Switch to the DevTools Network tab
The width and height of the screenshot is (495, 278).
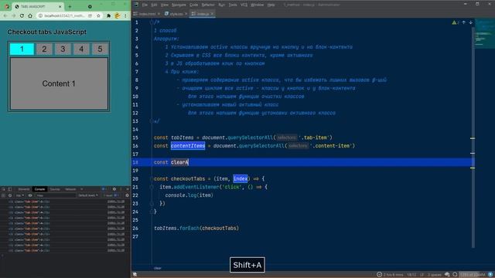[70, 189]
